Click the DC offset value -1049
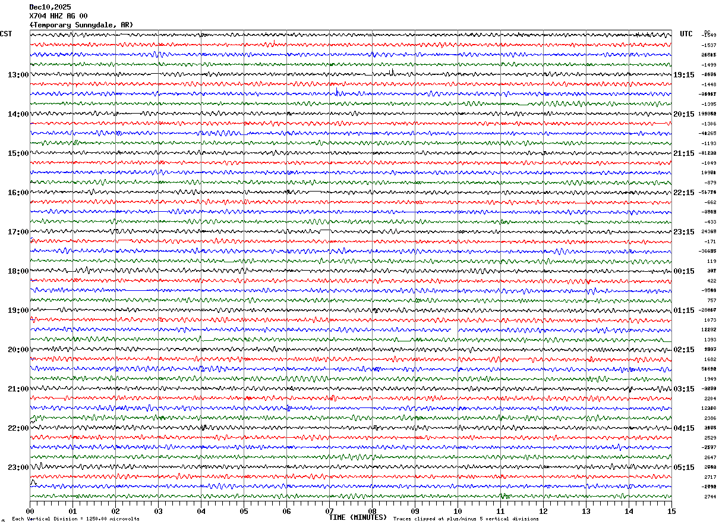The height and width of the screenshot is (527, 719). (708, 163)
